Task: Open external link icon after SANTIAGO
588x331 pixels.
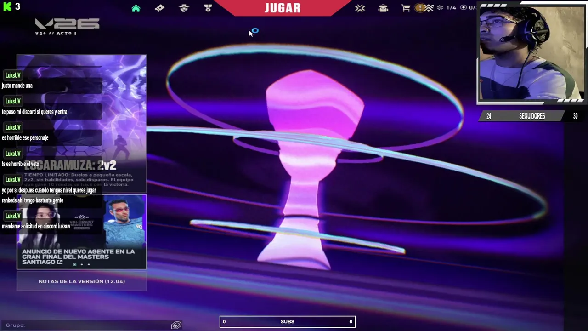Action: 60,262
